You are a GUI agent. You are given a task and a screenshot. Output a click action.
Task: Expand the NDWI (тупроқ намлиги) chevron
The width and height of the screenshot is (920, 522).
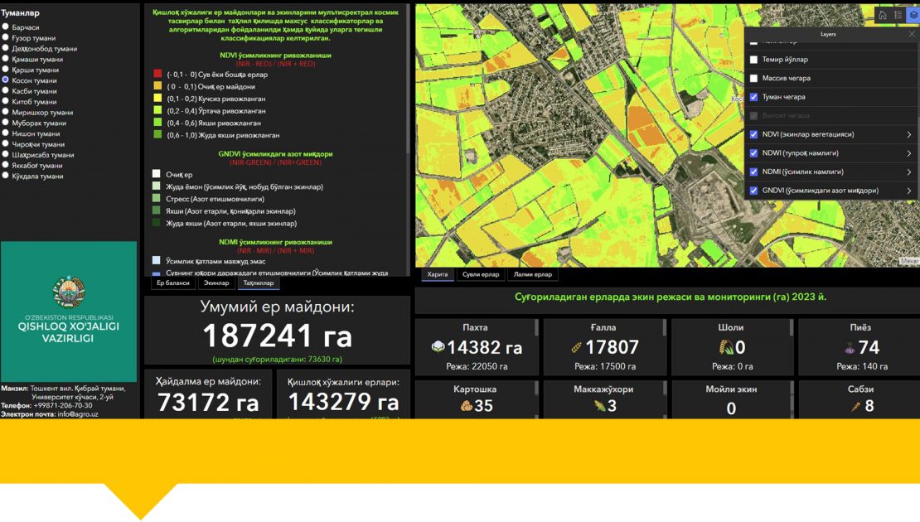point(908,153)
